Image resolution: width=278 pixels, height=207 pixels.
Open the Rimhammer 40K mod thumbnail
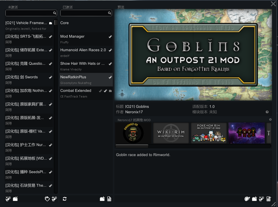133,133
